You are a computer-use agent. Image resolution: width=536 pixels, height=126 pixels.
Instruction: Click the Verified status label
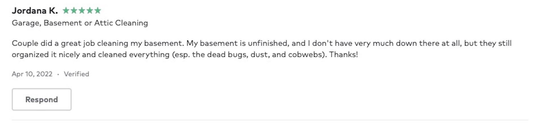pyautogui.click(x=76, y=74)
